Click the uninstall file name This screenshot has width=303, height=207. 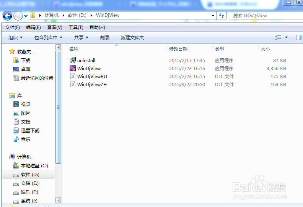(x=86, y=61)
